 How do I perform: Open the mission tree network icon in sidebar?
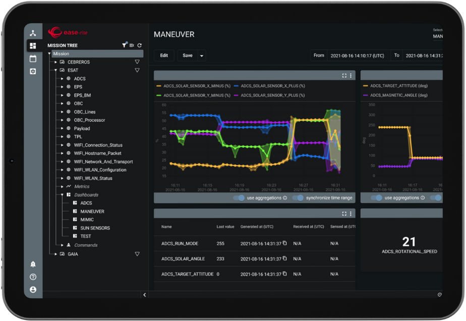[x=33, y=33]
